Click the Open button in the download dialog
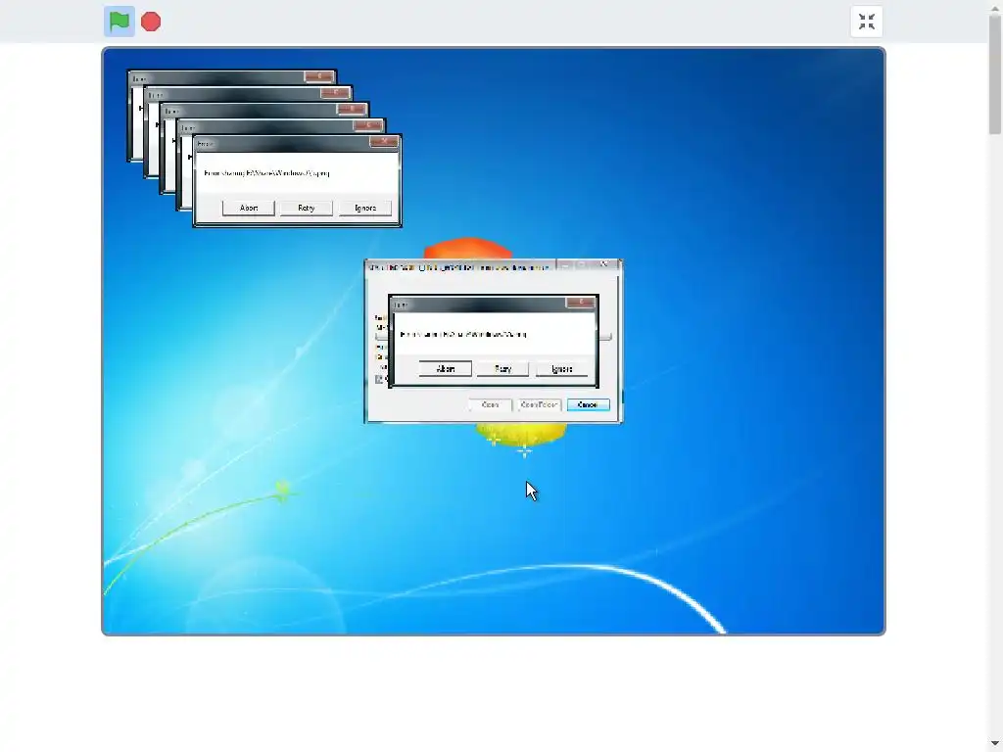 (x=490, y=404)
